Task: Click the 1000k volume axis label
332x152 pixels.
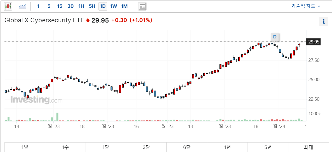Action: 315,114
